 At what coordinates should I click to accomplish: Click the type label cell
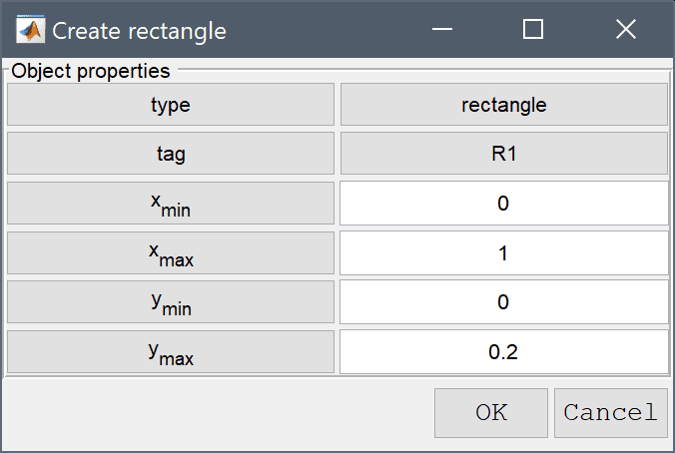tap(171, 105)
